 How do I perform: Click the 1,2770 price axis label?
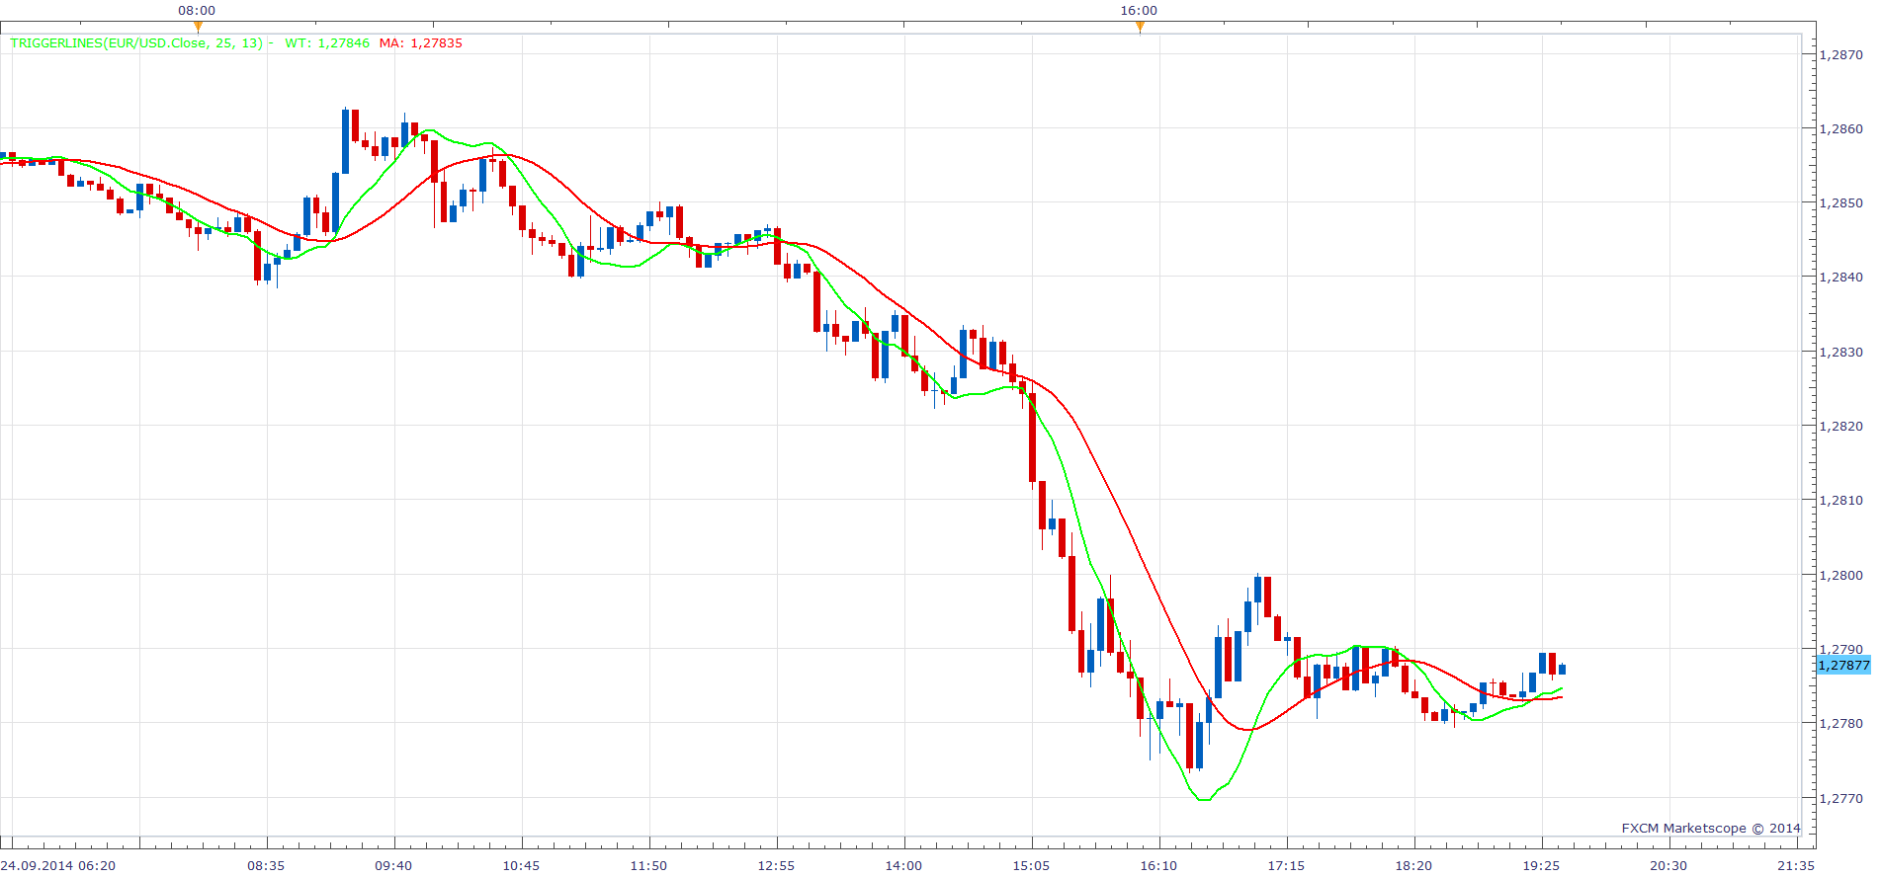click(1840, 798)
